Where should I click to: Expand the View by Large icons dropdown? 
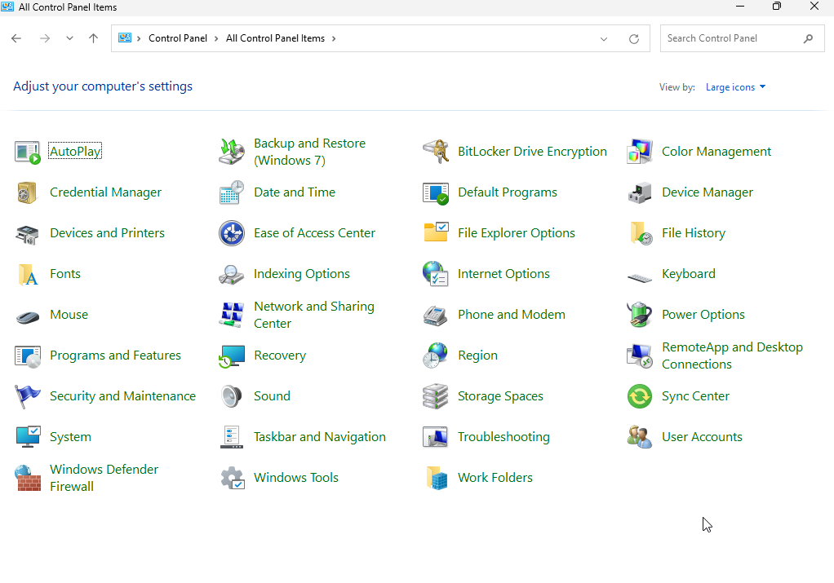point(735,87)
